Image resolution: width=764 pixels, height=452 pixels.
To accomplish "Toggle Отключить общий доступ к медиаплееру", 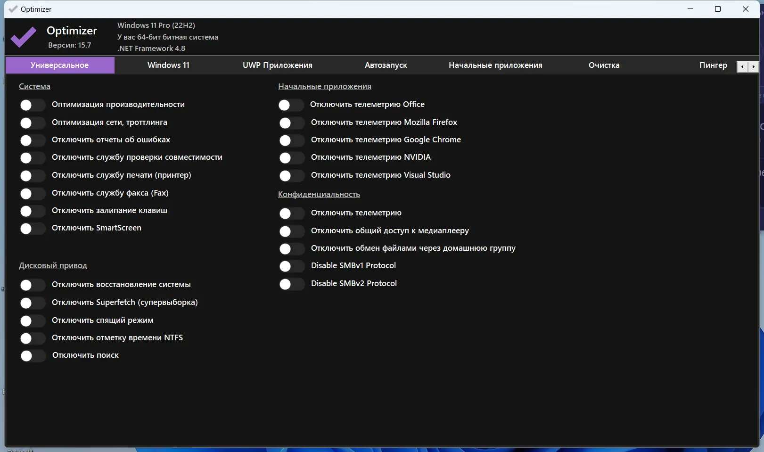I will (x=292, y=231).
